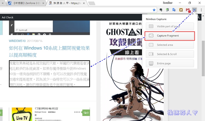
Task: Click the Sysdm.cpl article thumbnail
Action: 49,28
